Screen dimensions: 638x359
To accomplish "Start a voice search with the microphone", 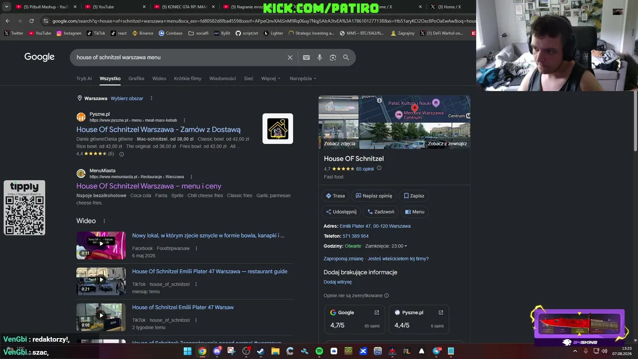I will pos(319,57).
